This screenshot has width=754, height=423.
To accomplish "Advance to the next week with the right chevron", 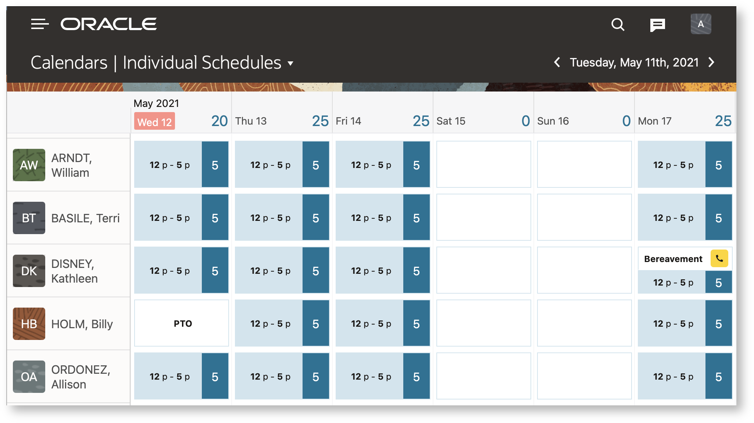I will [711, 62].
